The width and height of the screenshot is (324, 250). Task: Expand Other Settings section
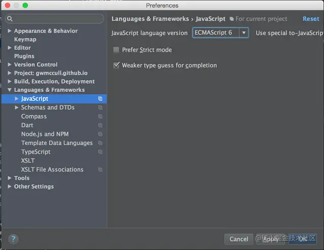click(10, 187)
